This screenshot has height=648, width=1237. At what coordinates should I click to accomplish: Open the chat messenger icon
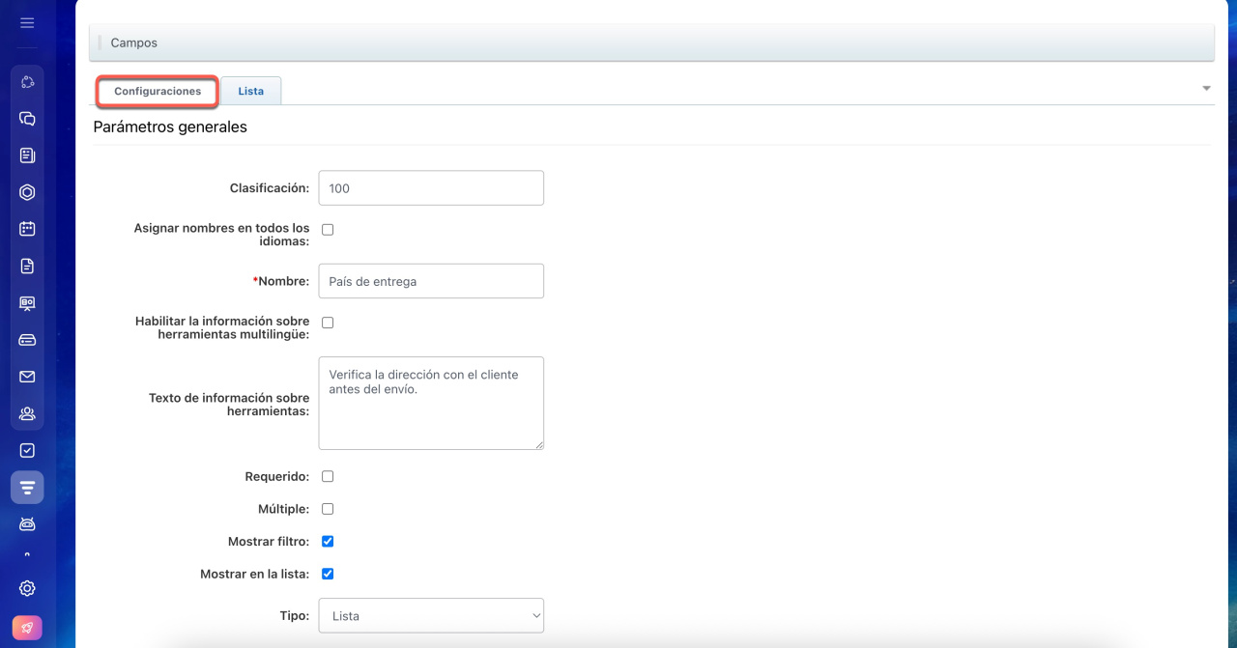coord(27,119)
